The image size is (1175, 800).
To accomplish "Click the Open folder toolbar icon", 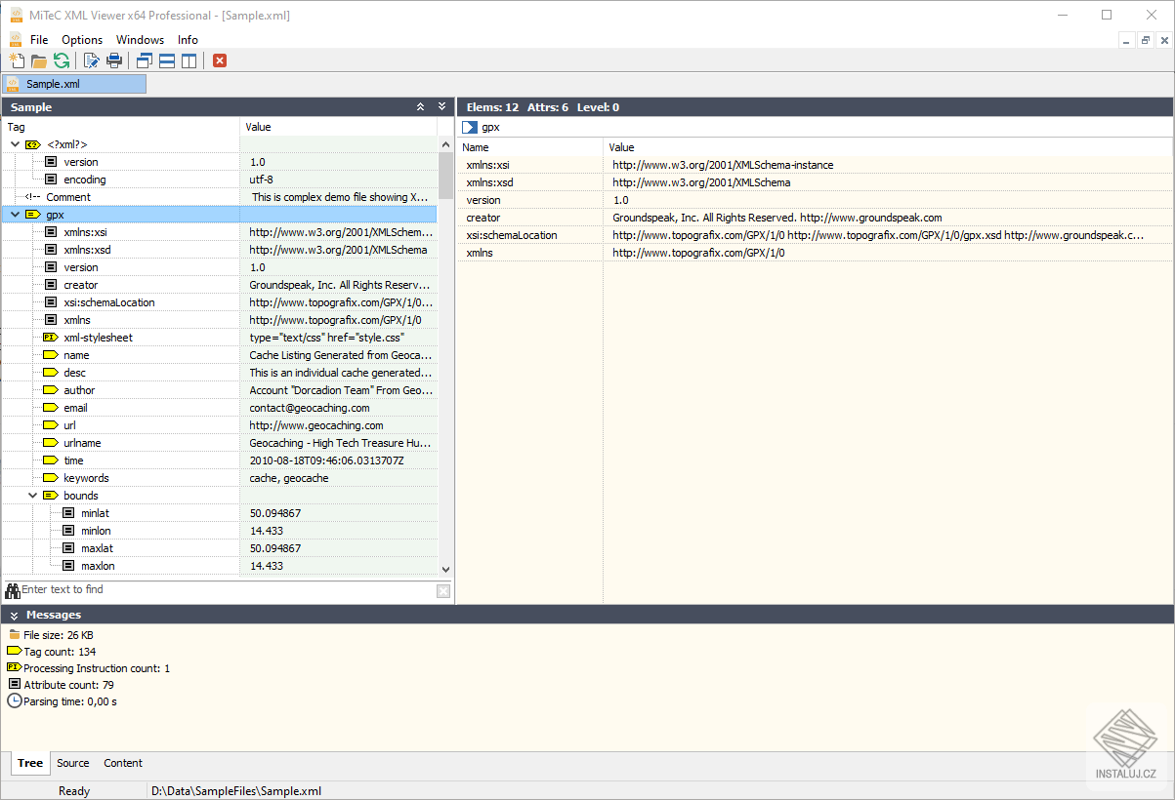I will point(39,60).
